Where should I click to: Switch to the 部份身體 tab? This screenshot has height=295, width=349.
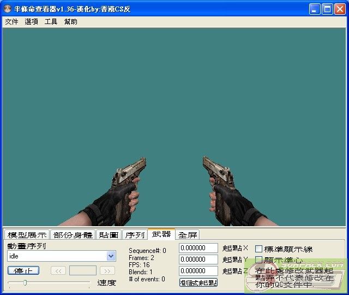click(73, 235)
